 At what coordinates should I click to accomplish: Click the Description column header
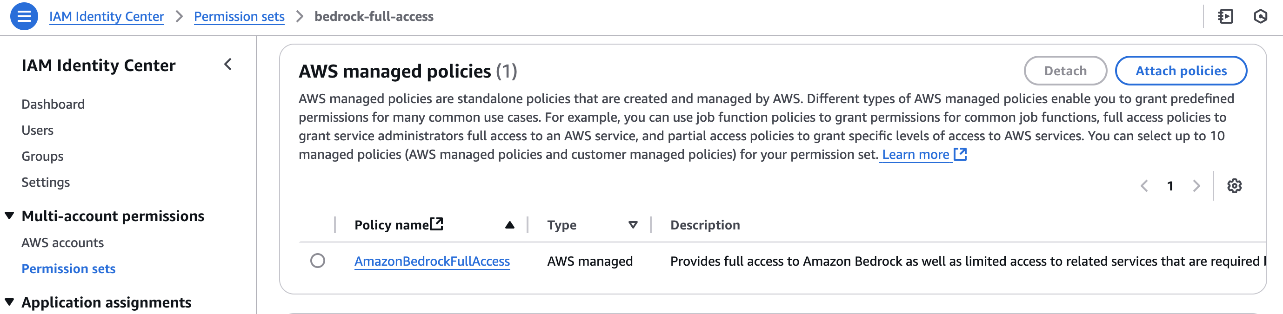click(x=705, y=225)
